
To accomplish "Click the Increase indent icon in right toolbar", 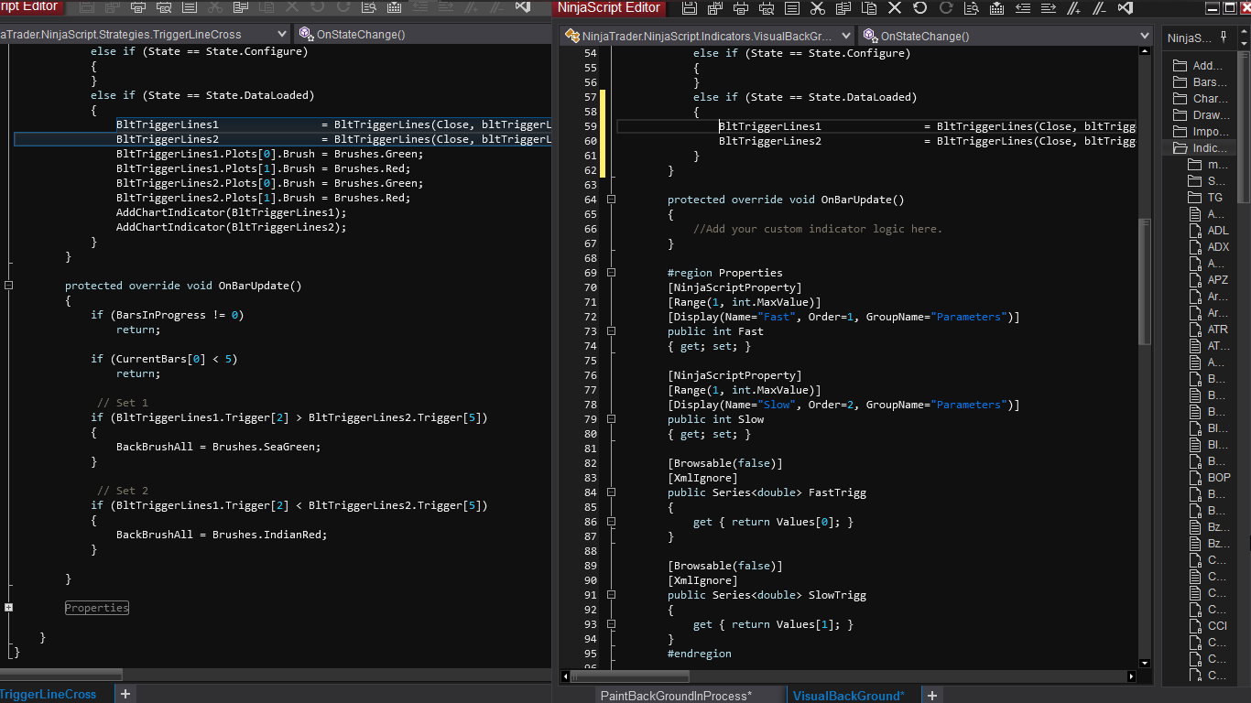I will tap(1049, 8).
